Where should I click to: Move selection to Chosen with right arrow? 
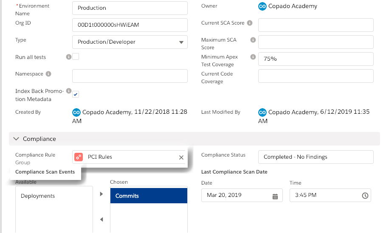[101, 194]
